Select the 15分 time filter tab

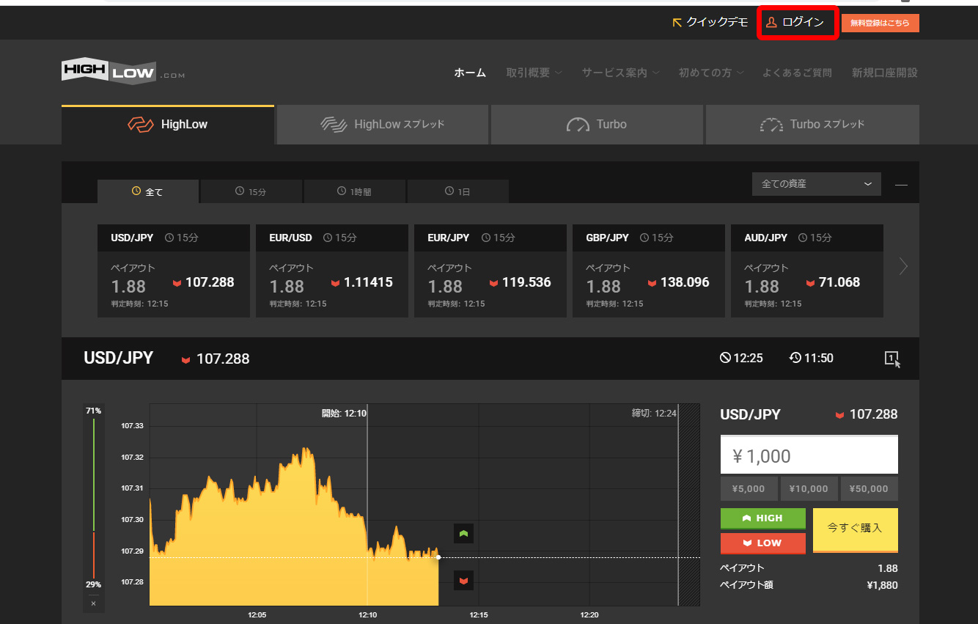coord(251,191)
